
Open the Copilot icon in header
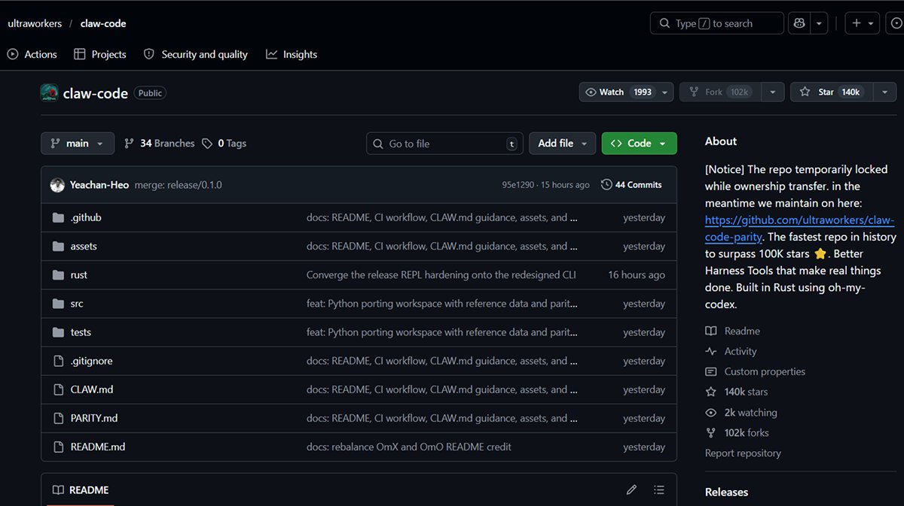(x=799, y=23)
